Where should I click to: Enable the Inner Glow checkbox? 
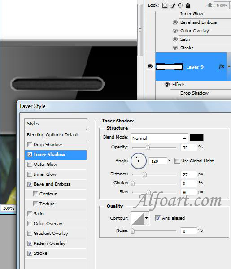[30, 174]
